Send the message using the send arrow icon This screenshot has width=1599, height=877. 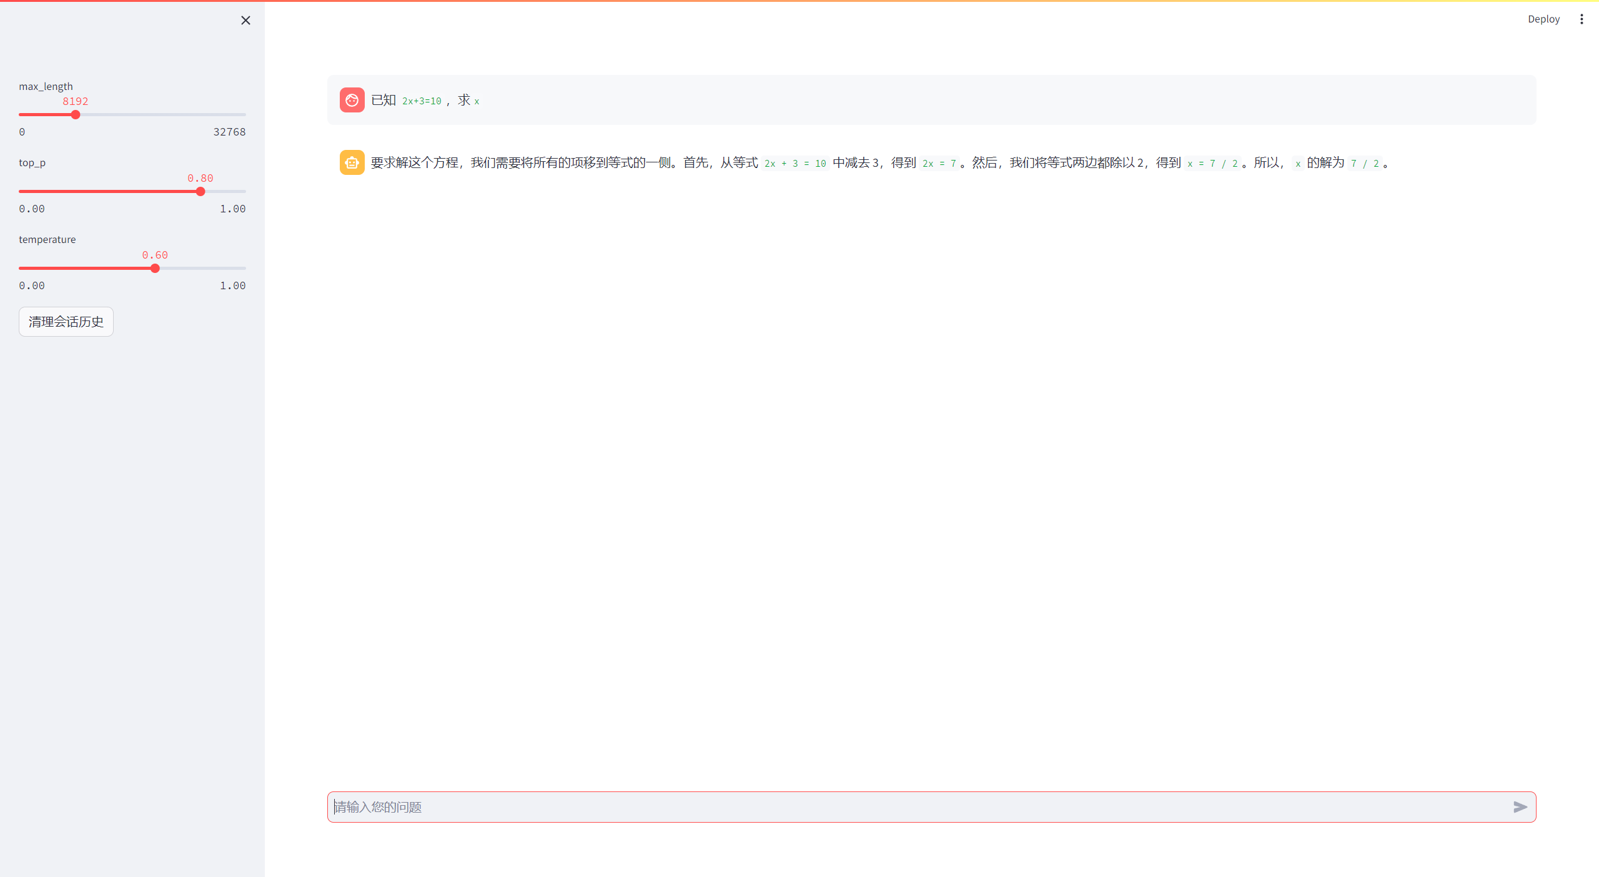tap(1520, 807)
